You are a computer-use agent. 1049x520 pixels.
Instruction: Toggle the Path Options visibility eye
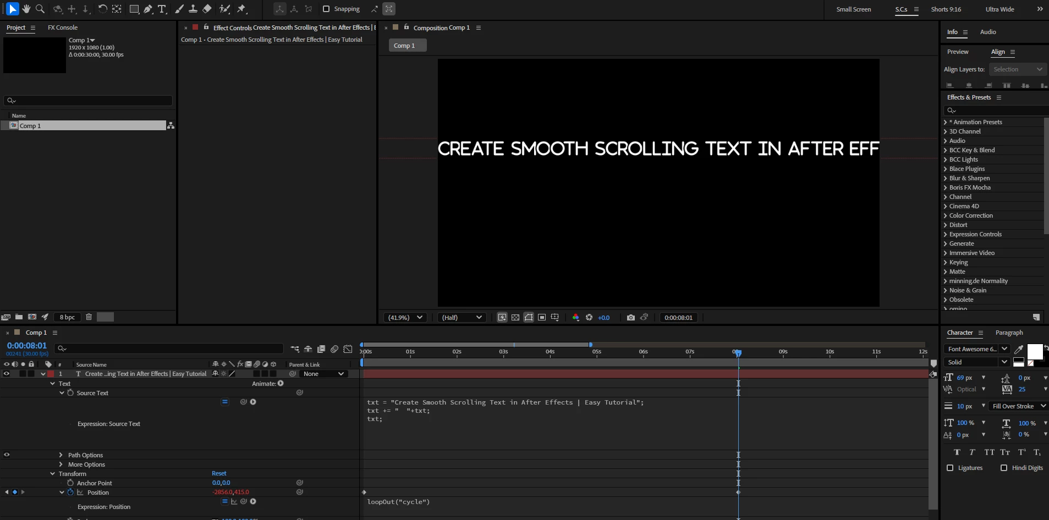(7, 455)
